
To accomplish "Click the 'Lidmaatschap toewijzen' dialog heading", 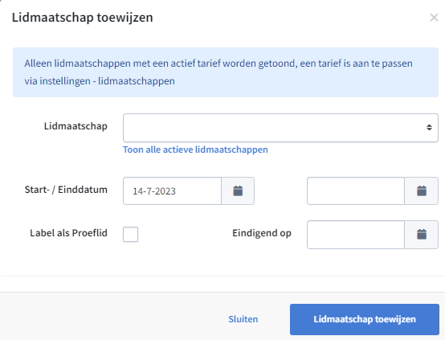I will tap(82, 18).
